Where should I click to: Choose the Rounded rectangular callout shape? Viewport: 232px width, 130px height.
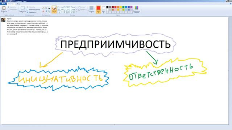tap(69, 12)
